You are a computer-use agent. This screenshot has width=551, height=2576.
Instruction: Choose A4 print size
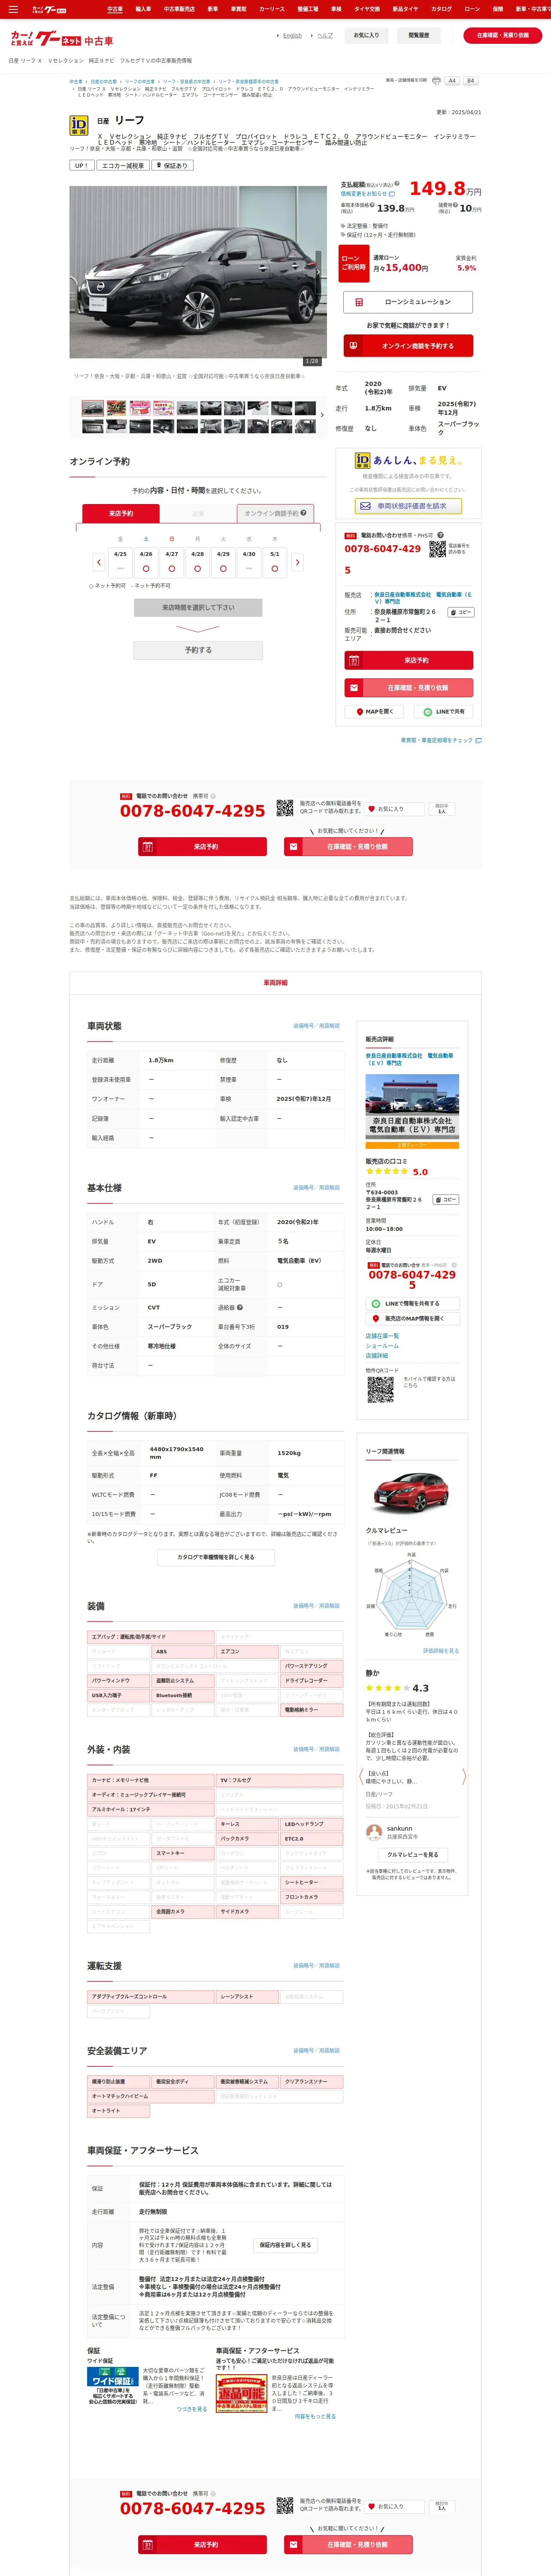[x=452, y=81]
